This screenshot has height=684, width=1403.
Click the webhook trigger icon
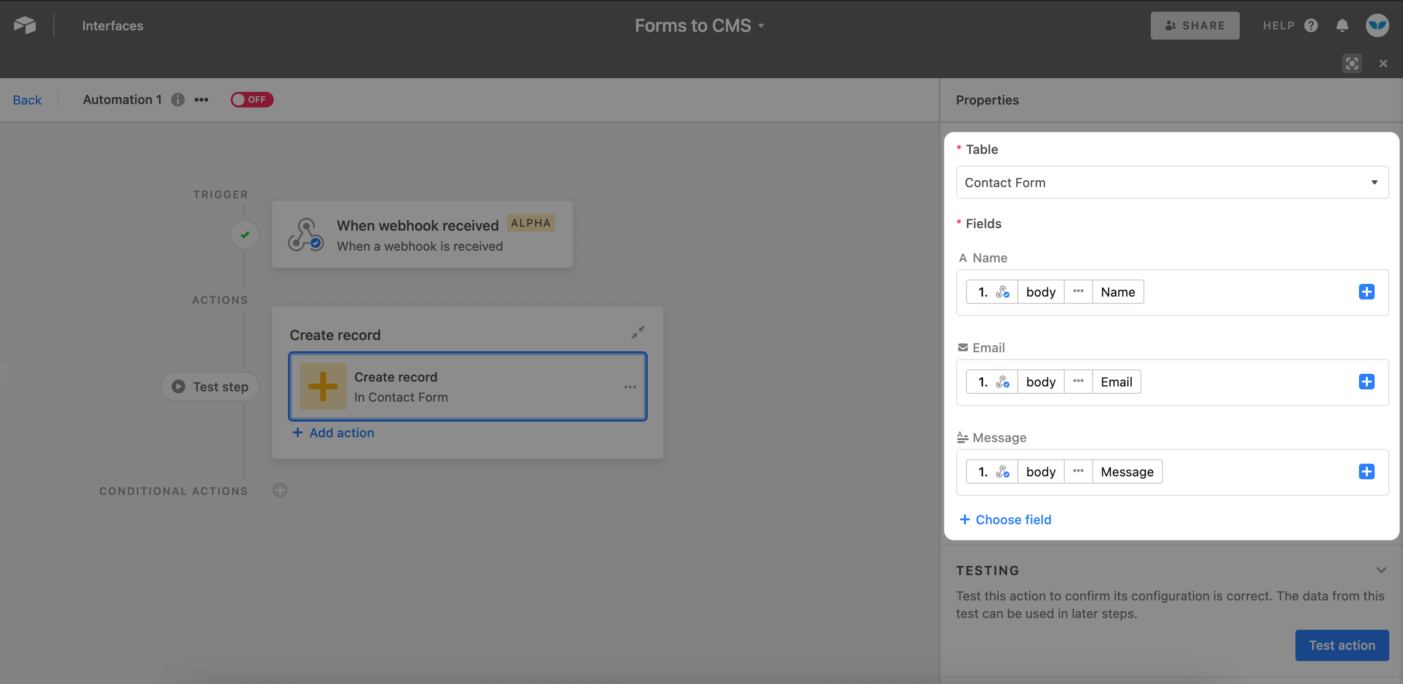[x=306, y=234]
